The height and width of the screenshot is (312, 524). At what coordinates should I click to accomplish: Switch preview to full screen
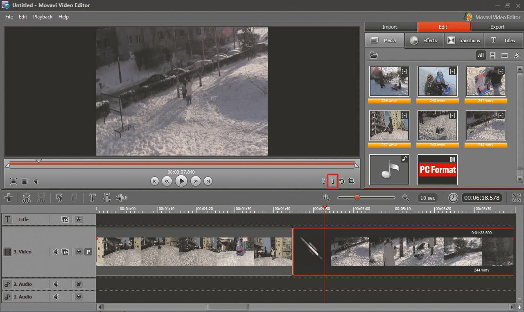coord(14,181)
